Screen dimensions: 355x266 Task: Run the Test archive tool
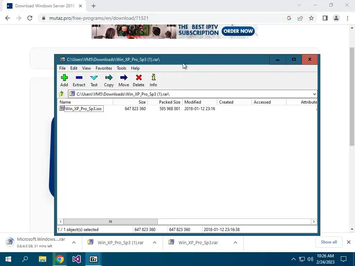point(94,78)
